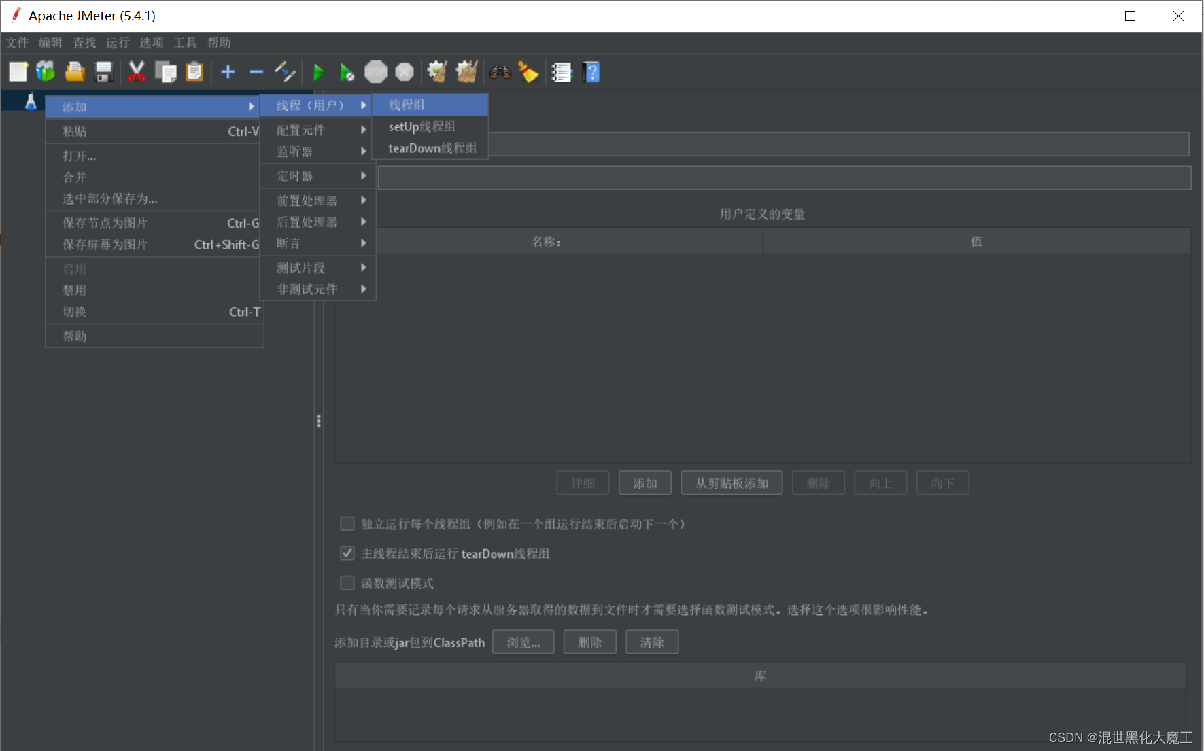Screen dimensions: 1204x751
Task: Choose 切换 in context menu
Action: click(154, 312)
